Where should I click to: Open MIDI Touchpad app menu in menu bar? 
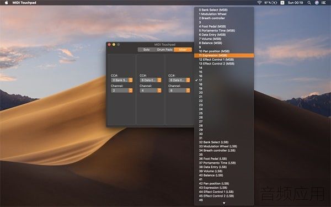[x=24, y=3]
